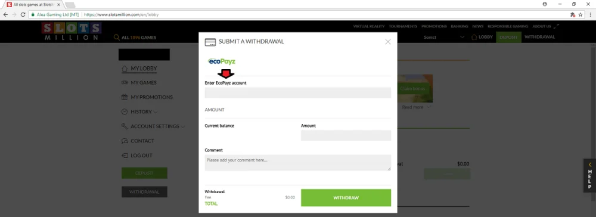The width and height of the screenshot is (596, 217).
Task: Click LOG OUT in the sidebar
Action: tap(141, 156)
